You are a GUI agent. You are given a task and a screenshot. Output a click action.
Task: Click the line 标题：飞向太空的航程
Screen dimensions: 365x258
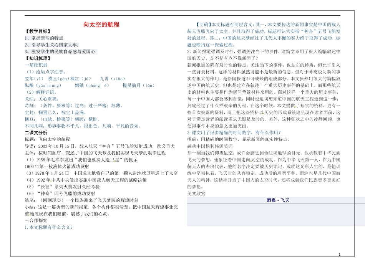(x=47, y=139)
